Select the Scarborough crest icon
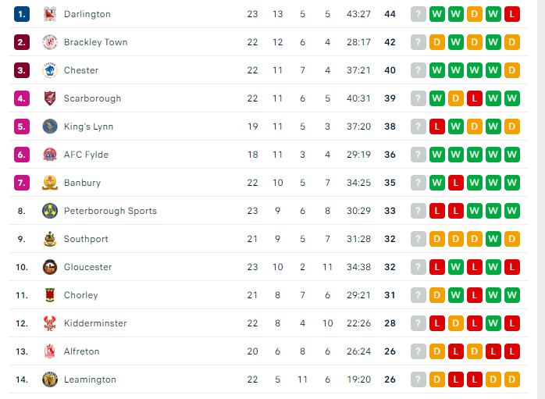This screenshot has height=399, width=545. (x=50, y=98)
